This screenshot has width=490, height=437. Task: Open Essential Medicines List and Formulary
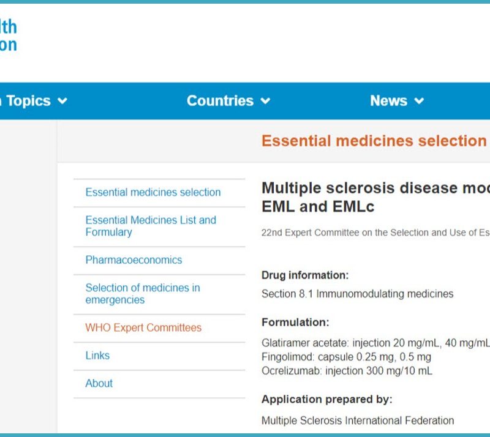(x=151, y=226)
